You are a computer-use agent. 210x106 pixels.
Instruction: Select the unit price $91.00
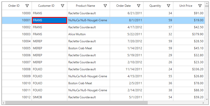189,13
